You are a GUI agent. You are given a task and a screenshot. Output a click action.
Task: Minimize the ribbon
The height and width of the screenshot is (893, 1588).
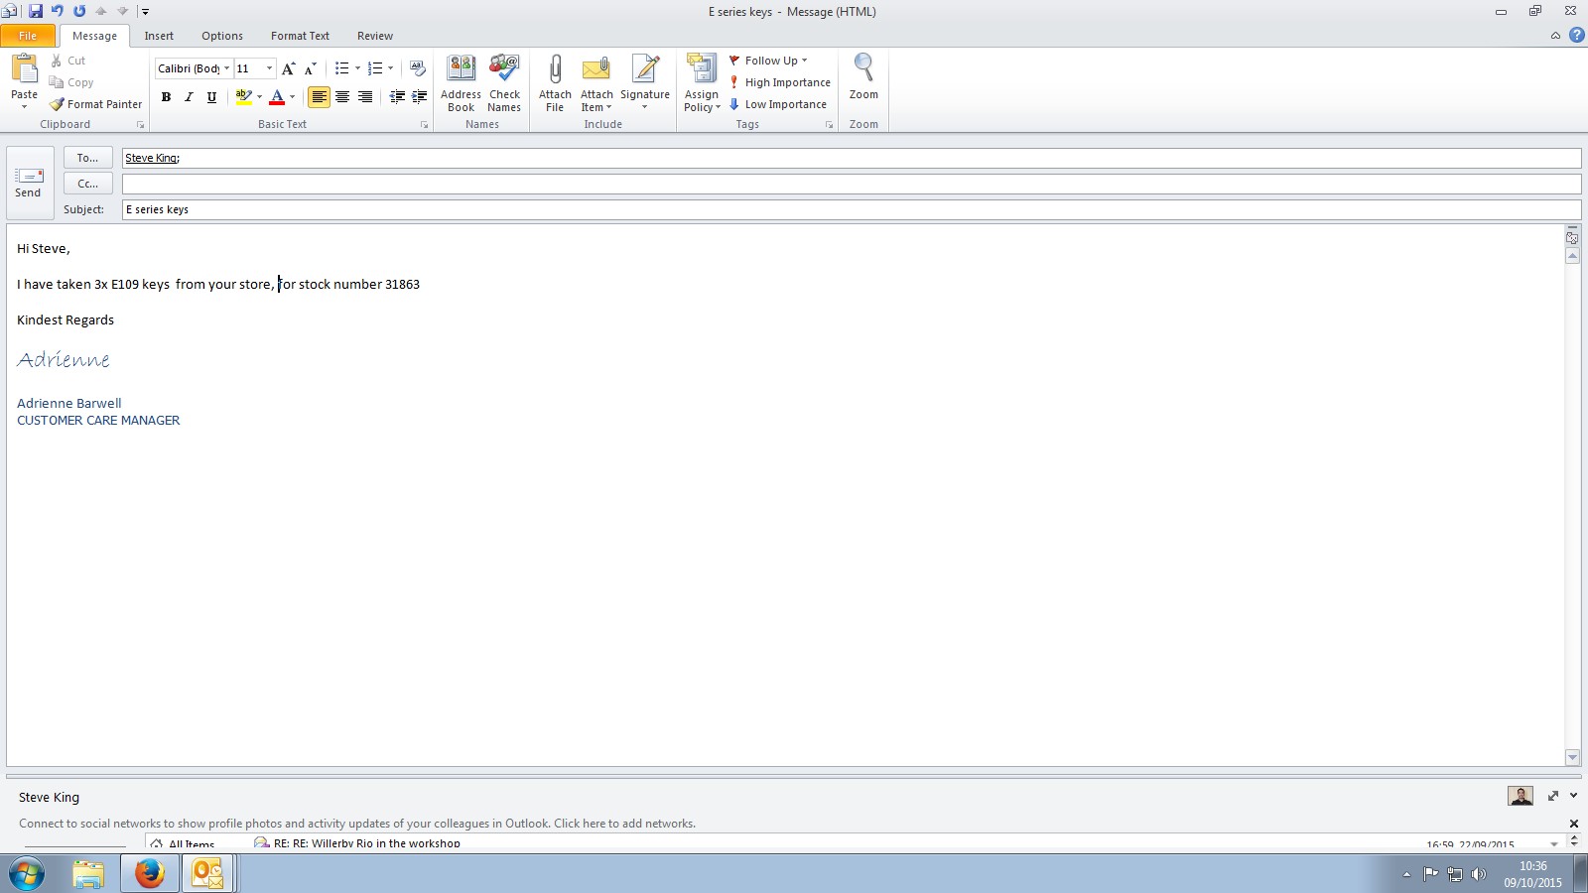[1555, 36]
